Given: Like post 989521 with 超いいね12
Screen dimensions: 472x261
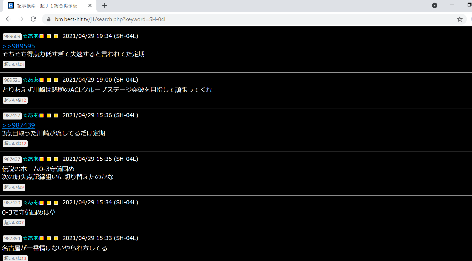Looking at the screenshot, I should 15,100.
